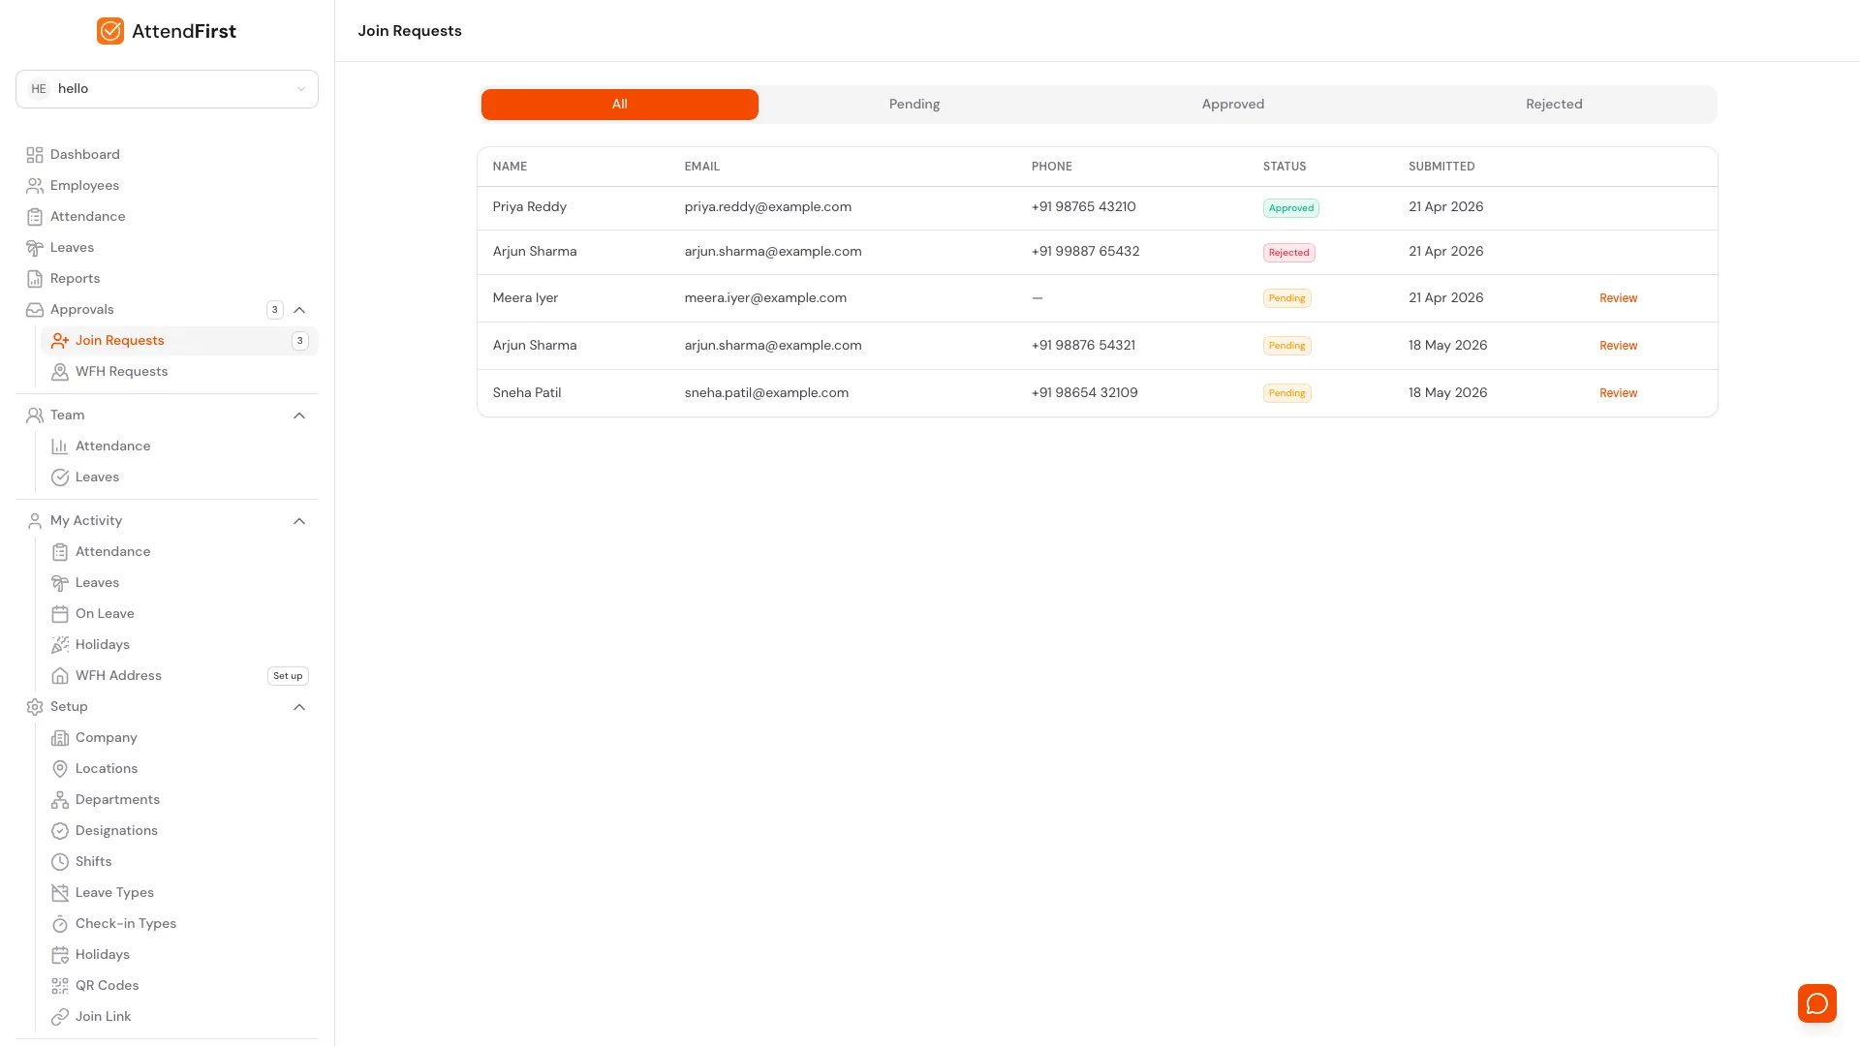The height and width of the screenshot is (1046, 1860).
Task: Collapse the Team section chevron
Action: (299, 415)
